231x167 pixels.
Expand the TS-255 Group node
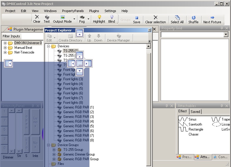pos(54,150)
